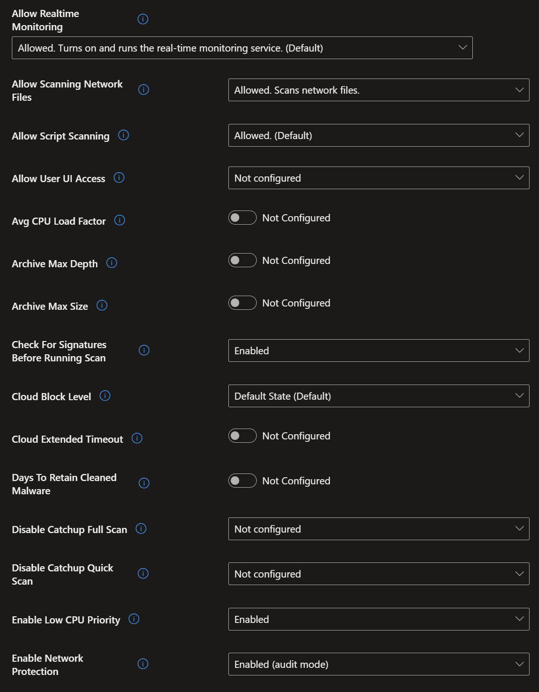The width and height of the screenshot is (539, 692).
Task: Expand the Allow User UI Access dropdown
Action: click(x=379, y=178)
